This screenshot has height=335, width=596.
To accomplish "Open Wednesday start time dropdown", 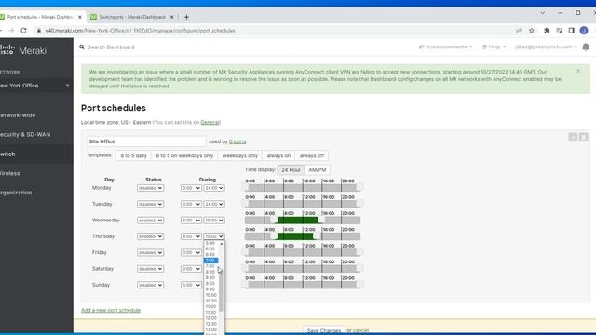I will (x=191, y=221).
